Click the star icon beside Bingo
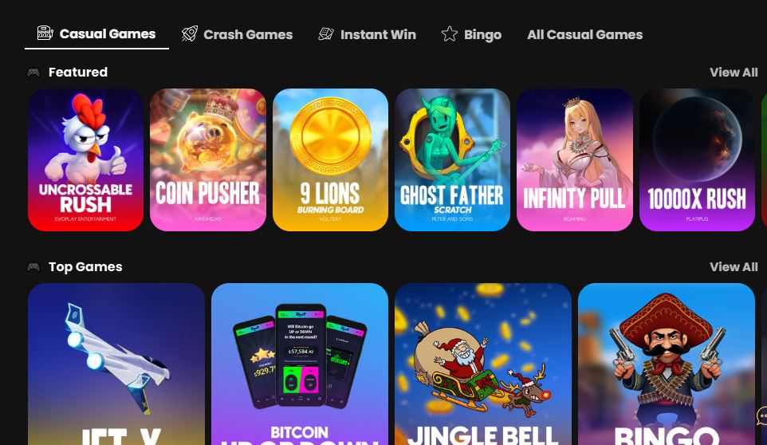This screenshot has height=445, width=767. click(x=449, y=33)
